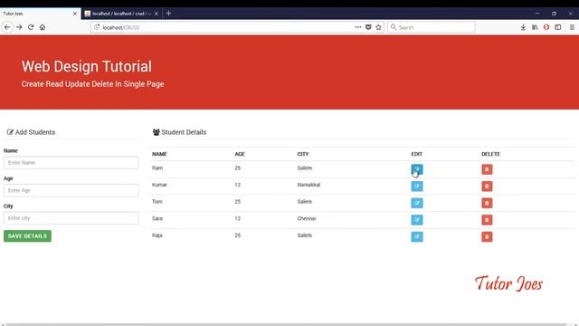
Task: Click the Student Details heading
Action: [179, 132]
